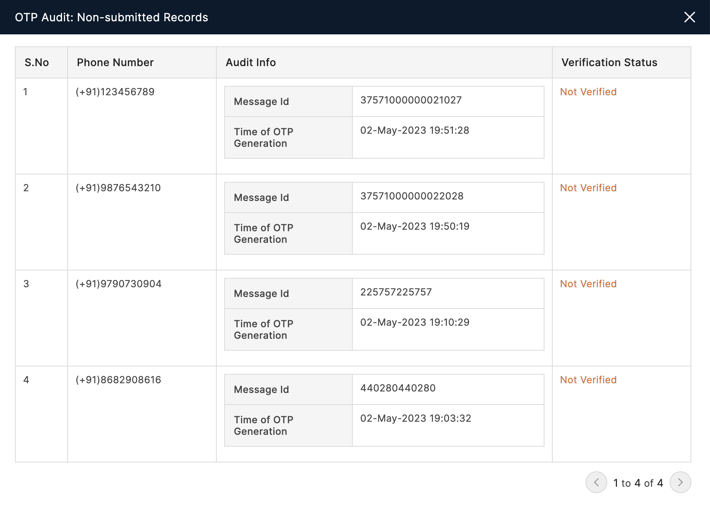Select phone number (+91)9790730904
Viewport: 710px width, 508px height.
[x=118, y=284]
